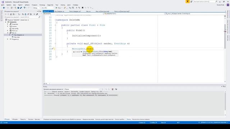Click the Show All Files icon in Solution Explorer

click(31, 14)
